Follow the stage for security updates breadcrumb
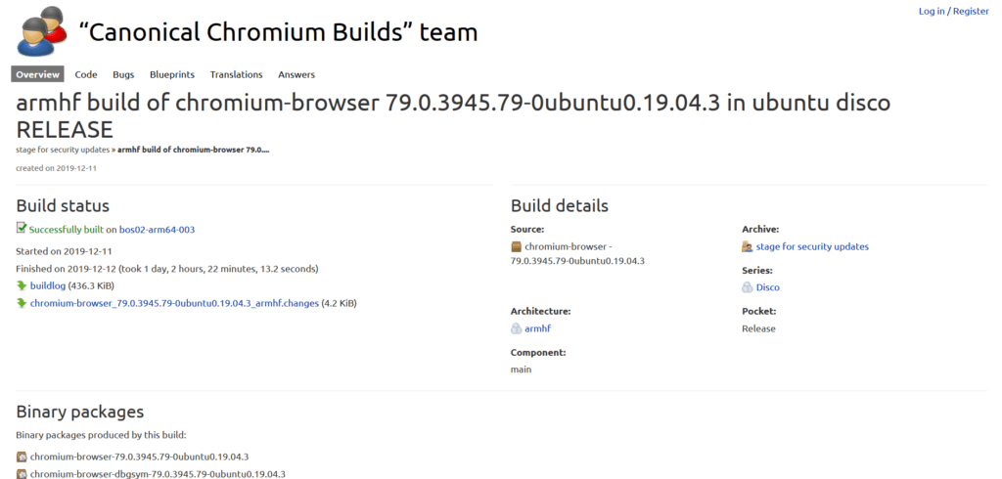 [x=63, y=150]
